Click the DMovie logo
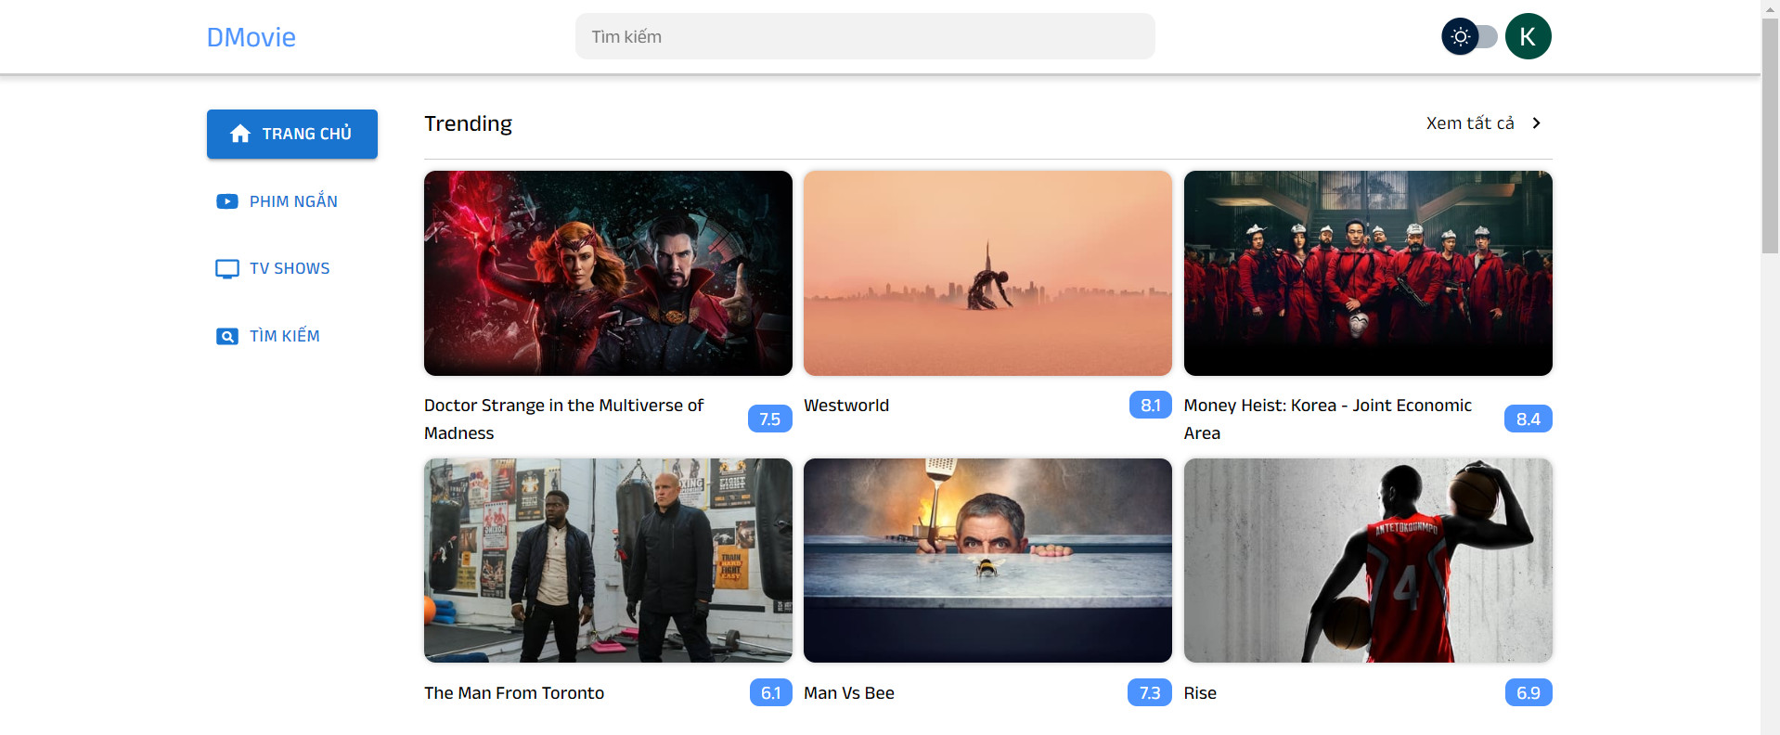The height and width of the screenshot is (735, 1780). pyautogui.click(x=251, y=37)
